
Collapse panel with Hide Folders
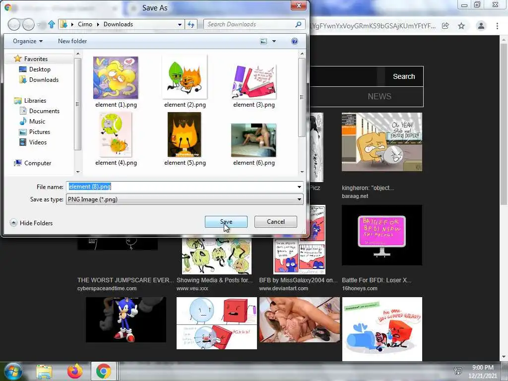click(31, 223)
